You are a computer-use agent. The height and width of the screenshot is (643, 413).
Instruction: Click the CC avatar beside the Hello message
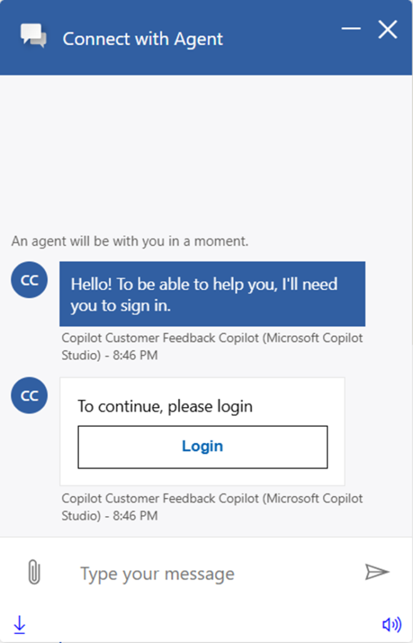point(29,280)
